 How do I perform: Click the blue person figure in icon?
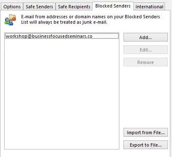click(11, 22)
